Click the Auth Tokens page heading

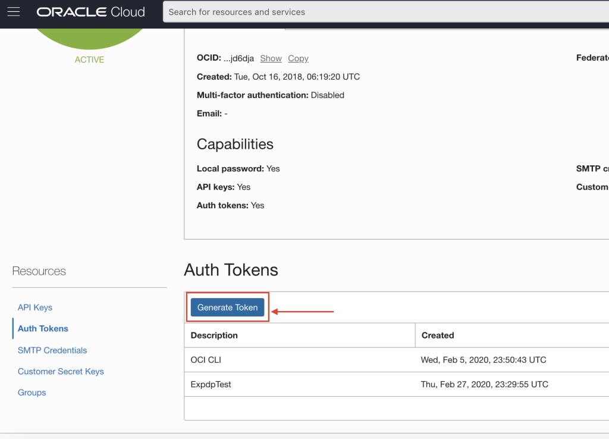coord(231,269)
